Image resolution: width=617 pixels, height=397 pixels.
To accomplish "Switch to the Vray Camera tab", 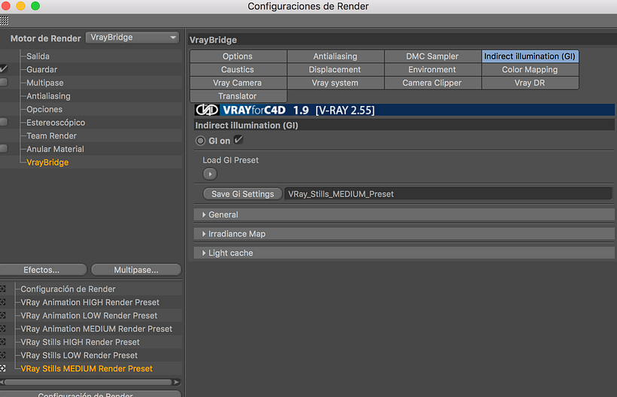I will [238, 83].
